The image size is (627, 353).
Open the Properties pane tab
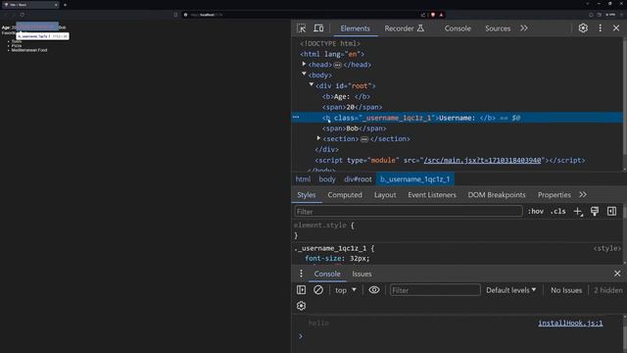(x=555, y=195)
